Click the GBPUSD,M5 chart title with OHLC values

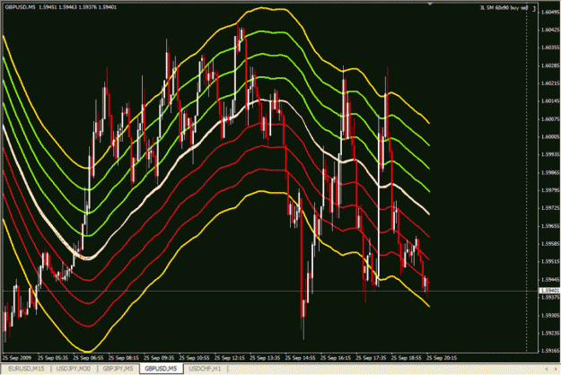point(61,7)
